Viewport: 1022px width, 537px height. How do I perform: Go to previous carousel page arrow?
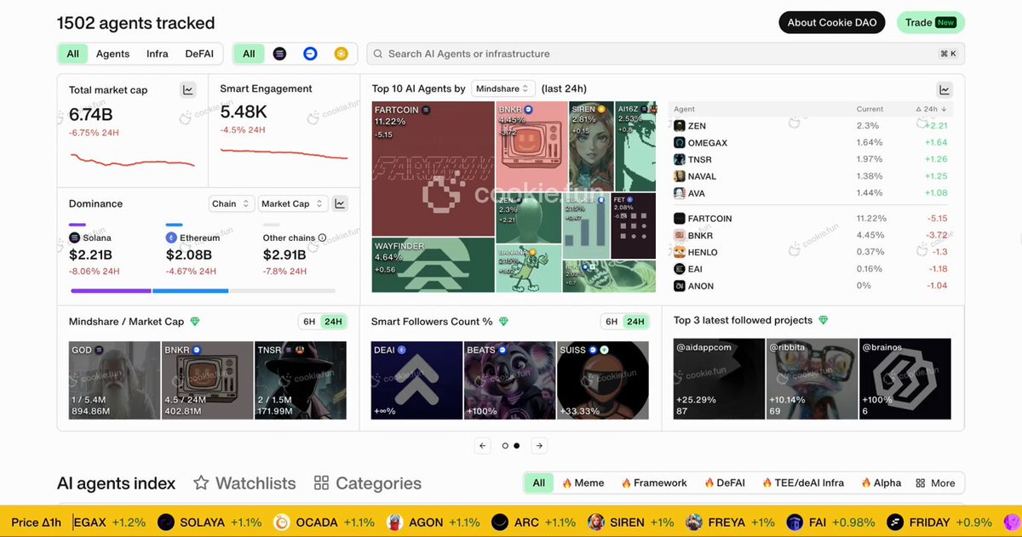(483, 445)
